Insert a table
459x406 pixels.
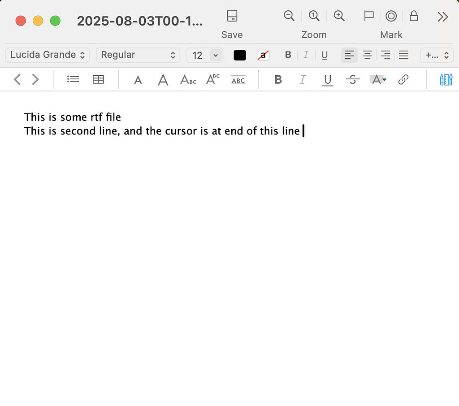click(x=98, y=79)
